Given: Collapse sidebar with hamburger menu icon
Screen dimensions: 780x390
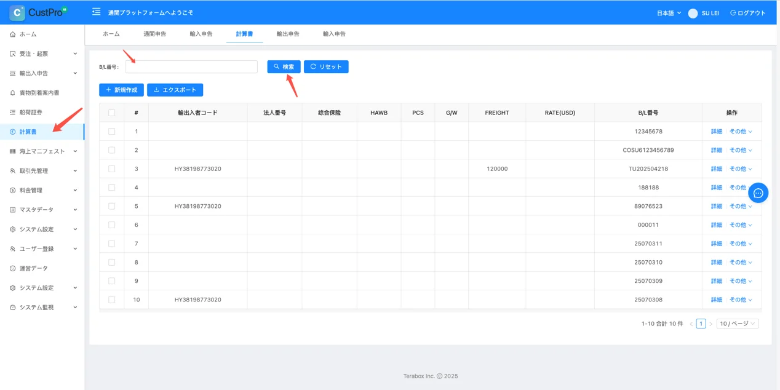Looking at the screenshot, I should 96,12.
